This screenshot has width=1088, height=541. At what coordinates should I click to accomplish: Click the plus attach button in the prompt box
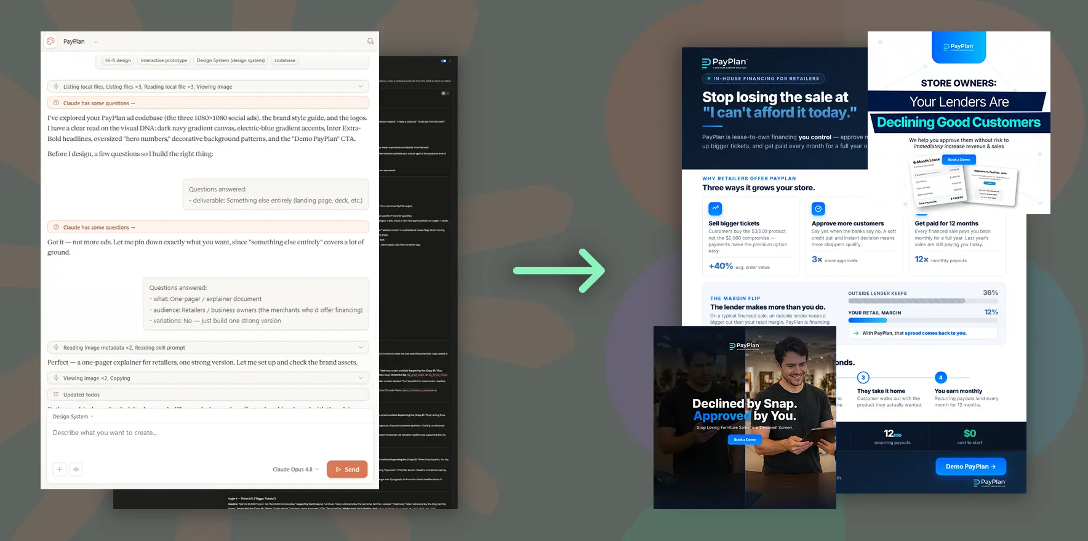(x=60, y=470)
